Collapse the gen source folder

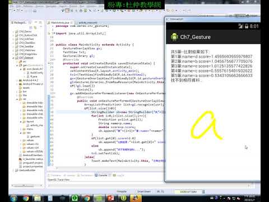pos(17,65)
